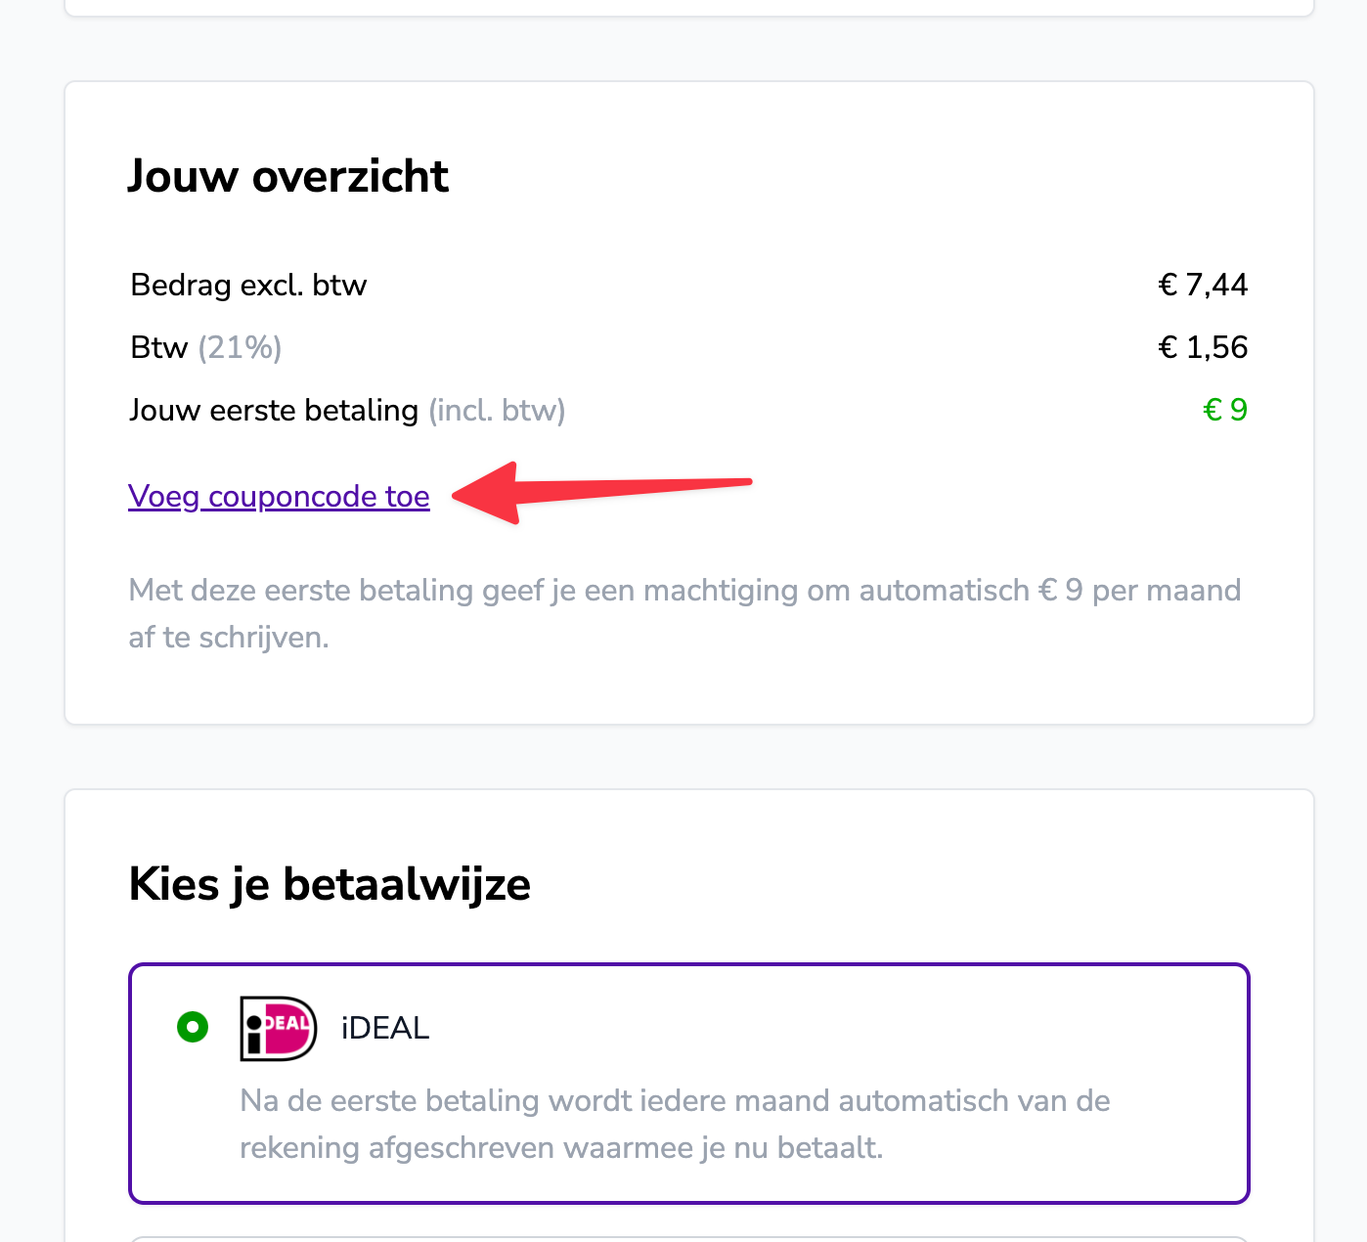1367x1242 pixels.
Task: Click the monthly authorization notice text
Action: pyautogui.click(x=684, y=613)
